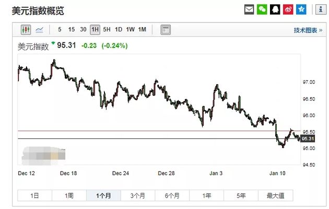The width and height of the screenshot is (329, 209).
Task: Click the 96.50 price axis label
Action: (309, 99)
